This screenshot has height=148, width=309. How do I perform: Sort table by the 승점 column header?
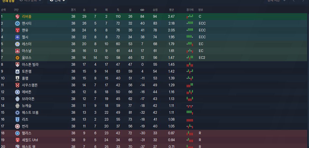pyautogui.click(x=155, y=10)
